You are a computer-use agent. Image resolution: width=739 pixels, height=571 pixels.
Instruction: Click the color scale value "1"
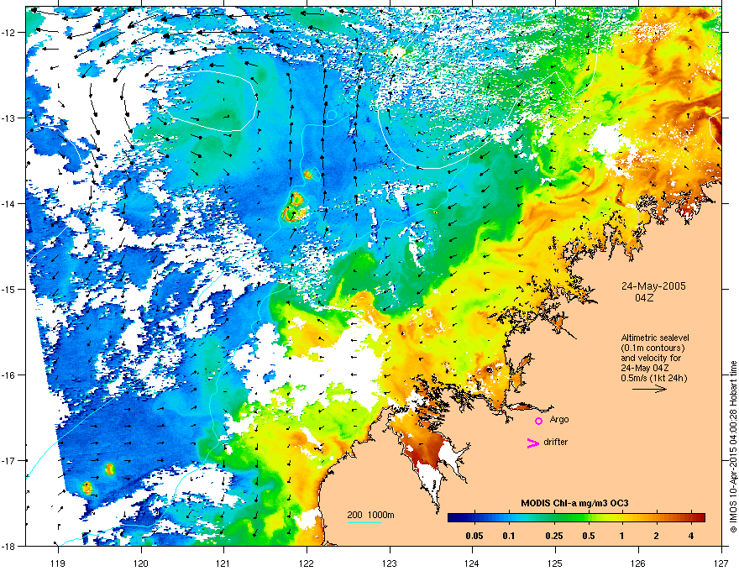point(622,536)
